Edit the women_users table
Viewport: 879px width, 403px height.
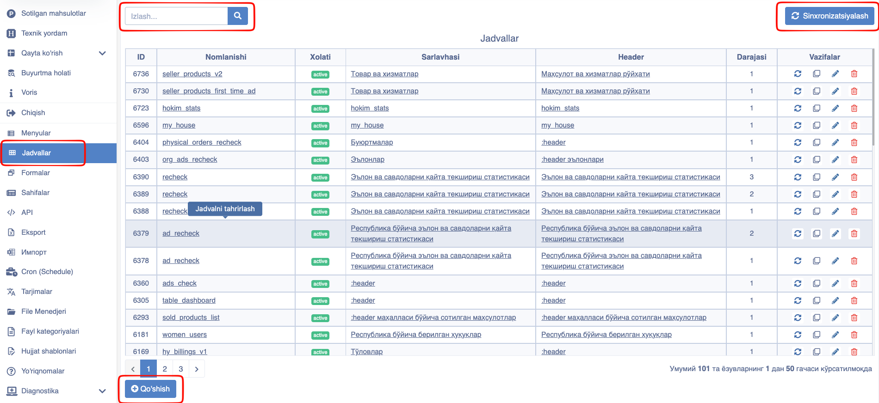[x=835, y=335]
